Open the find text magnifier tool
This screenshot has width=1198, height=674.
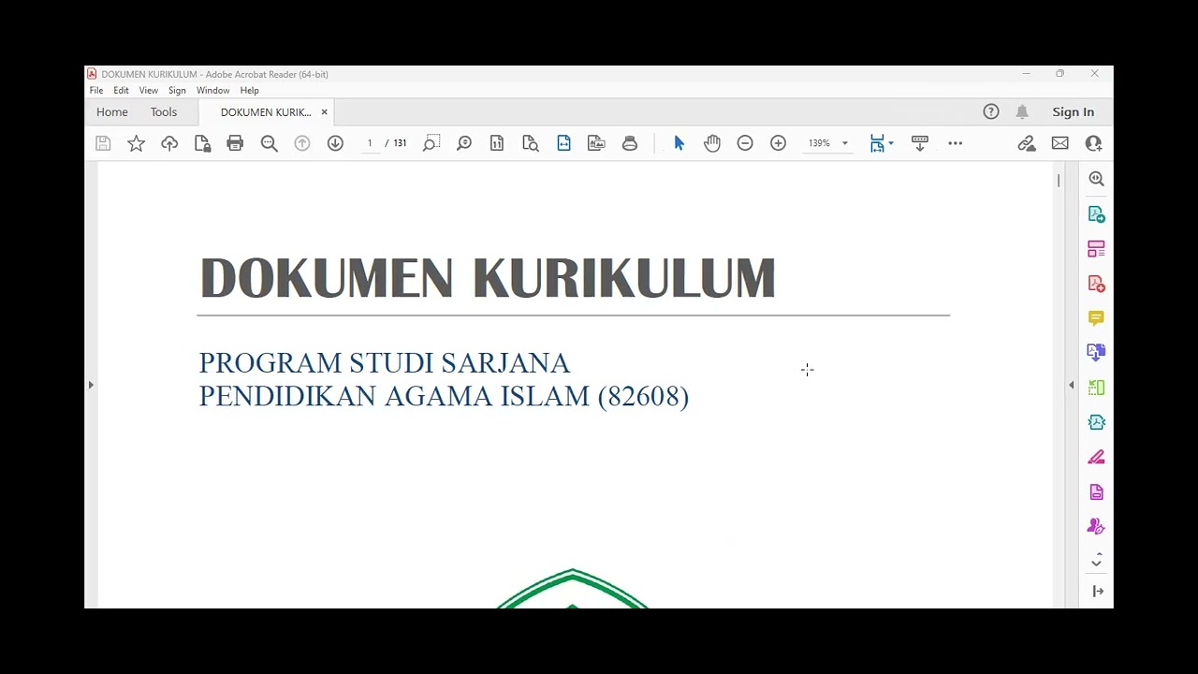[x=270, y=143]
